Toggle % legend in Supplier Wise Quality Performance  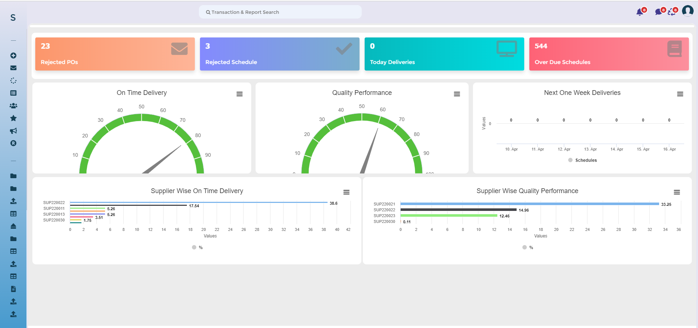pyautogui.click(x=528, y=248)
